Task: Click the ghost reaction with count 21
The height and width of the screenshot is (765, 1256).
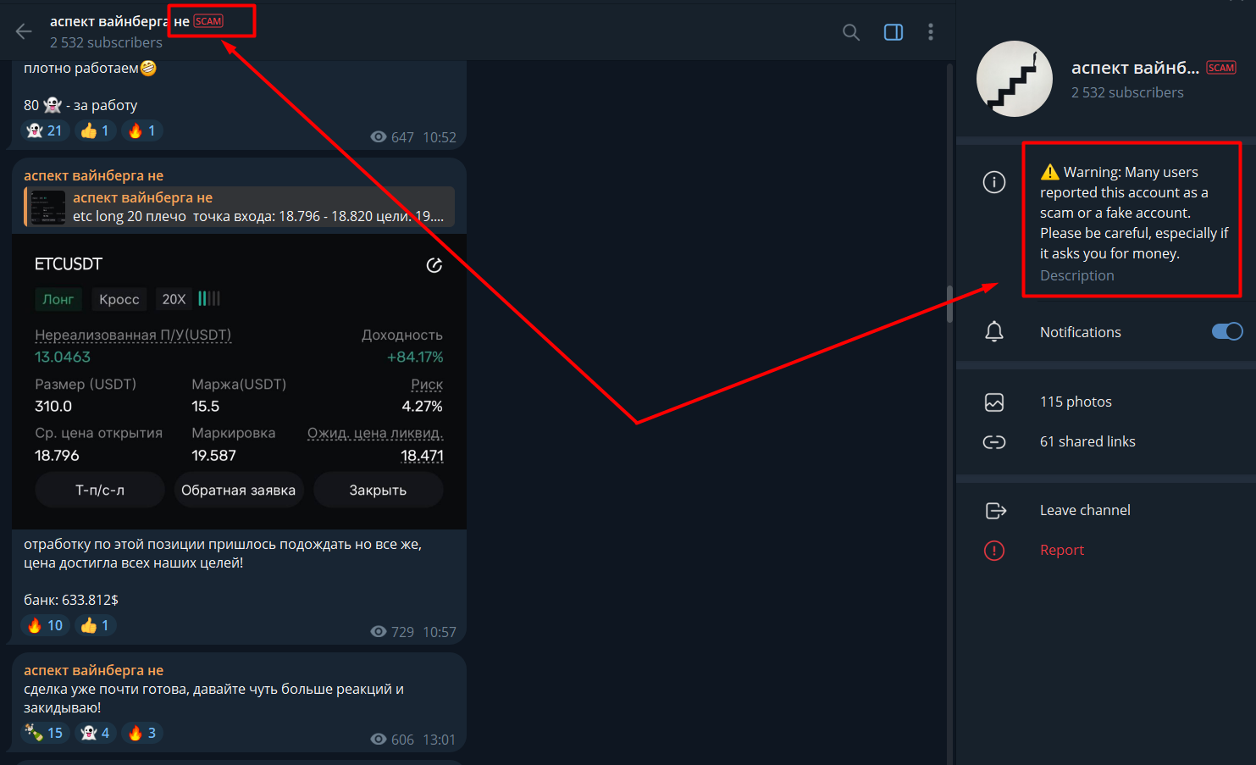Action: pyautogui.click(x=45, y=130)
